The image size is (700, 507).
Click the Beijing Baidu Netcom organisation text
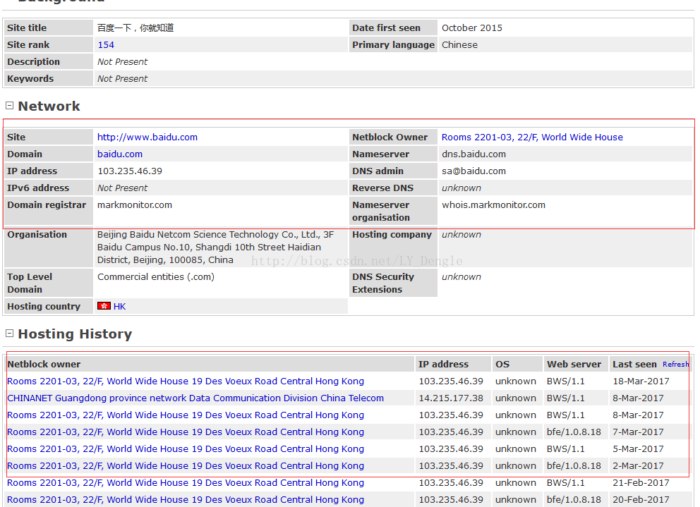(x=216, y=248)
